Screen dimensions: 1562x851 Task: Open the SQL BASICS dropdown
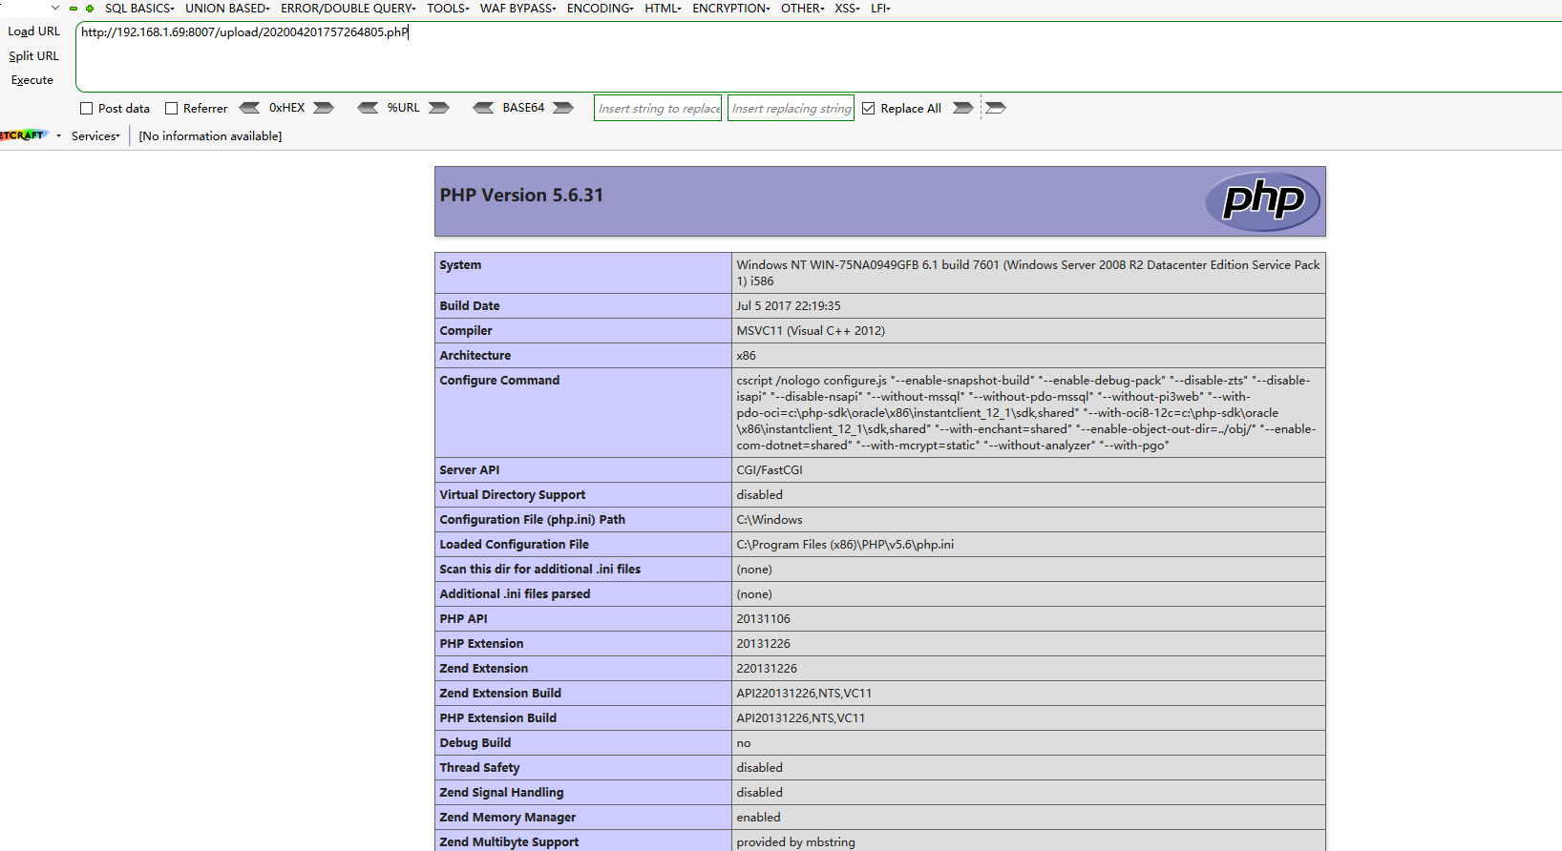coord(139,9)
